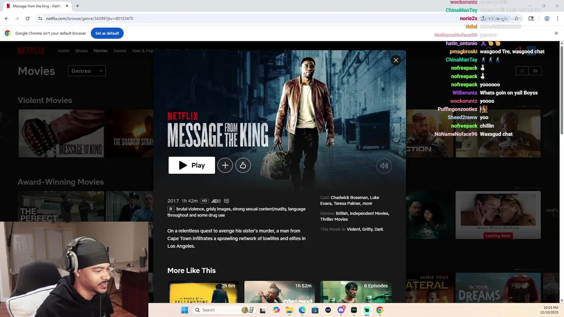Open the Dark tag link
Image resolution: width=564 pixels, height=317 pixels.
pos(379,229)
